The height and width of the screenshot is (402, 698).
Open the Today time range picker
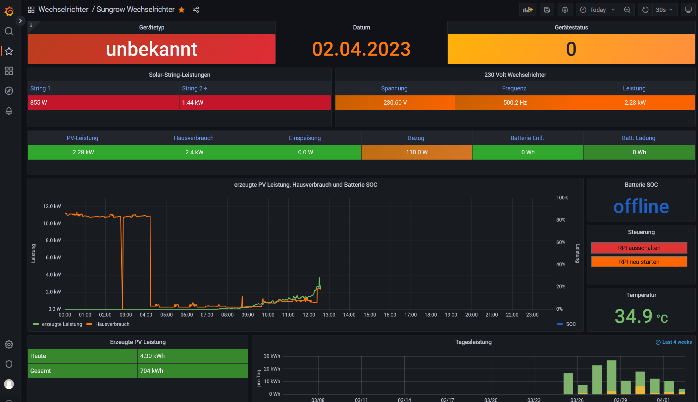pyautogui.click(x=598, y=10)
